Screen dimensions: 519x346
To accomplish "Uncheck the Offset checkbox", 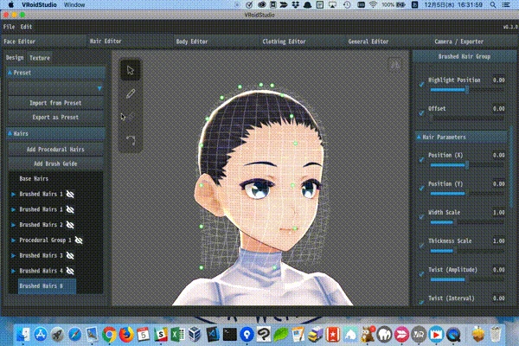I will tap(421, 113).
